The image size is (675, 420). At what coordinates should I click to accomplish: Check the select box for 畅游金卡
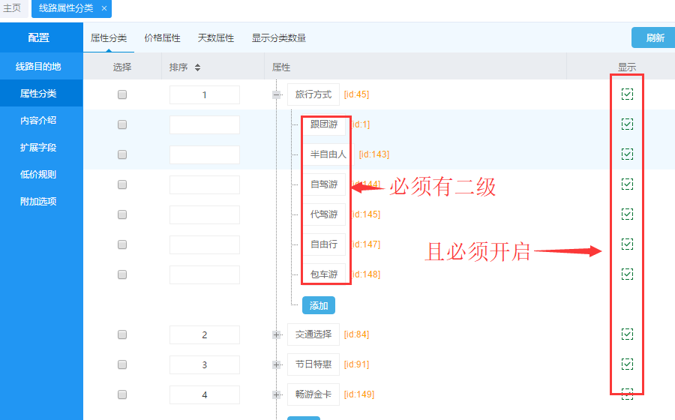122,395
